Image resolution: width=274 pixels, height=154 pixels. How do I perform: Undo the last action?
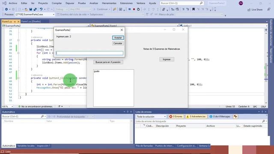coord(41,9)
